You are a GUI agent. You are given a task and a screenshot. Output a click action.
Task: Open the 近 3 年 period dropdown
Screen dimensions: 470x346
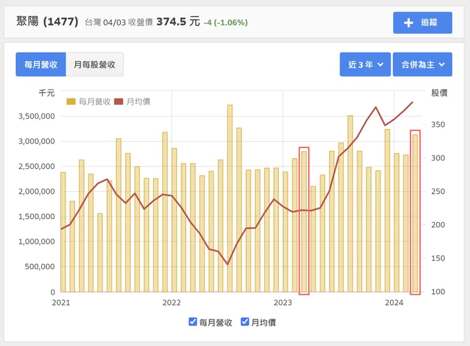point(365,64)
